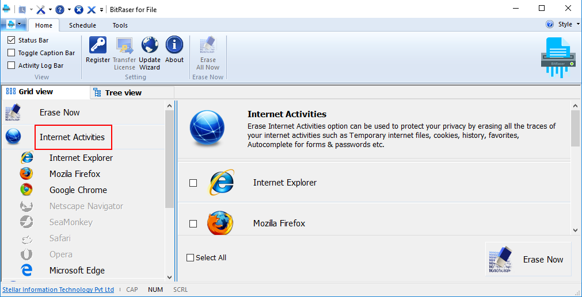Image resolution: width=582 pixels, height=297 pixels.
Task: Click the Erase All Now ribbon icon
Action: 208,45
